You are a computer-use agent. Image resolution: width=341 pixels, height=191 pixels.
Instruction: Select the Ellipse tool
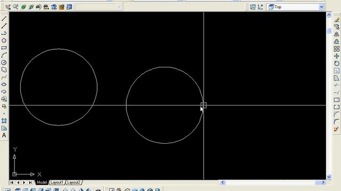coord(4,84)
